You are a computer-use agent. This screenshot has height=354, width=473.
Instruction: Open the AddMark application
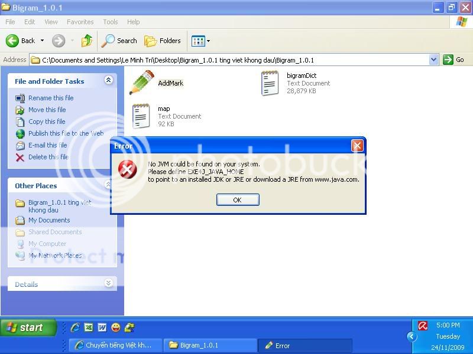[x=142, y=83]
